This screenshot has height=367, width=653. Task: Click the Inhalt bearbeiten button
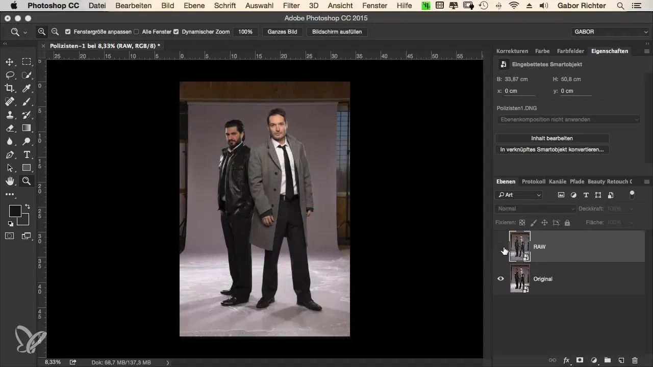coord(552,138)
